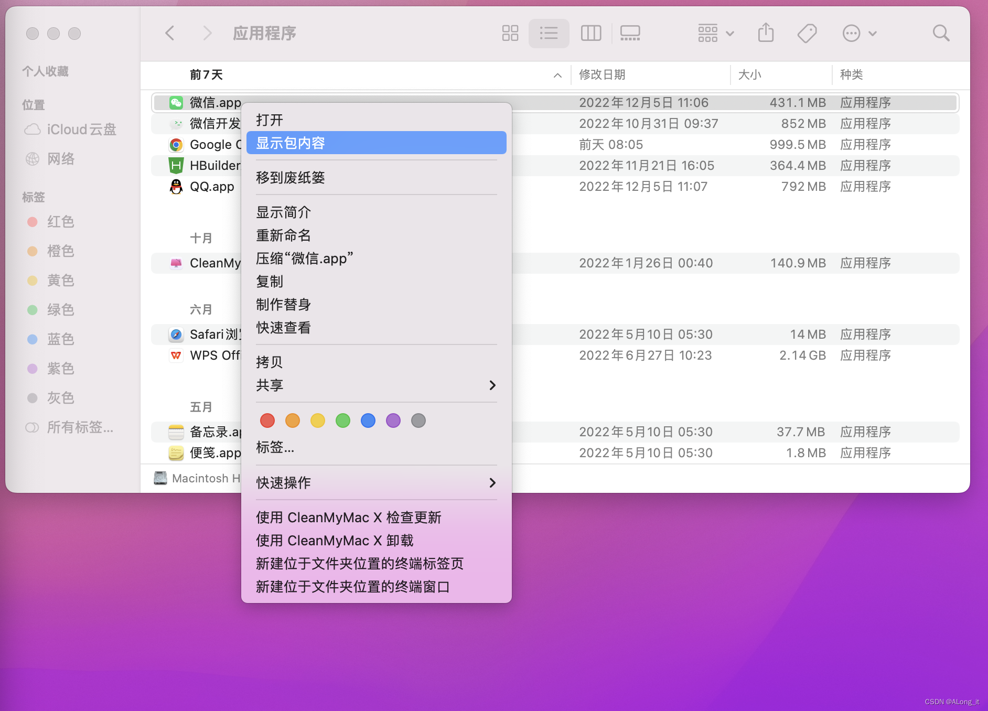
Task: Choose 复制 from context menu
Action: pos(376,282)
